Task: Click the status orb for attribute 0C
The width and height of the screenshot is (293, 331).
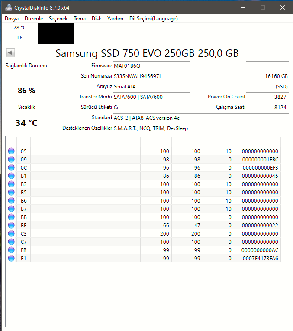Action: [11, 167]
